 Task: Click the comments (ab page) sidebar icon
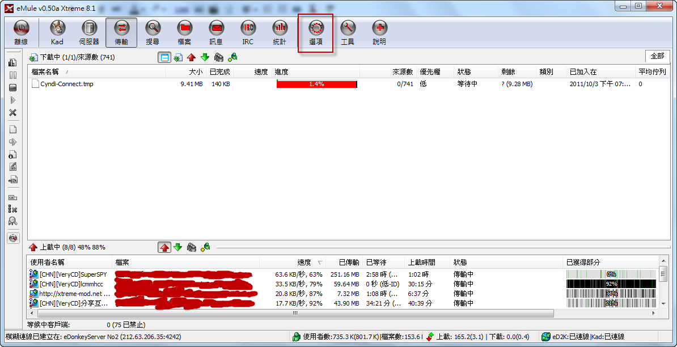13,167
